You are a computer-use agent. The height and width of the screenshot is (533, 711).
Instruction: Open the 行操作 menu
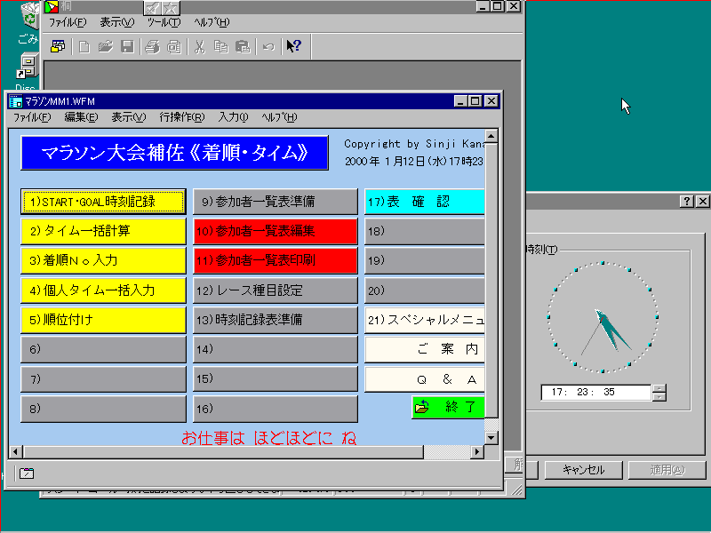pos(181,117)
